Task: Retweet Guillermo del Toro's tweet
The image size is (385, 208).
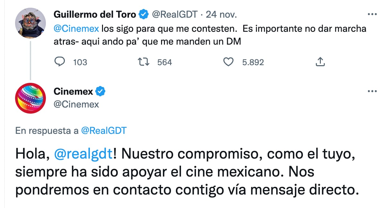Action: click(x=143, y=62)
